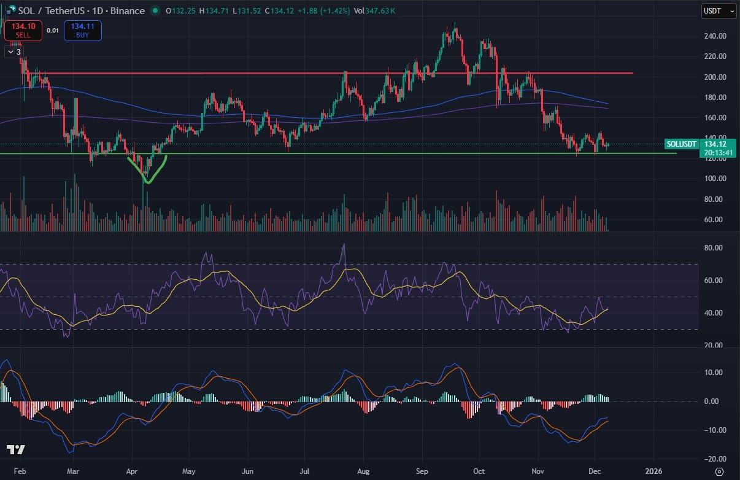
Task: Open the USDT currency dropdown
Action: point(719,11)
